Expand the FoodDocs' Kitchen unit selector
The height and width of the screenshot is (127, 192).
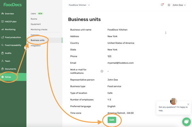pos(79,5)
